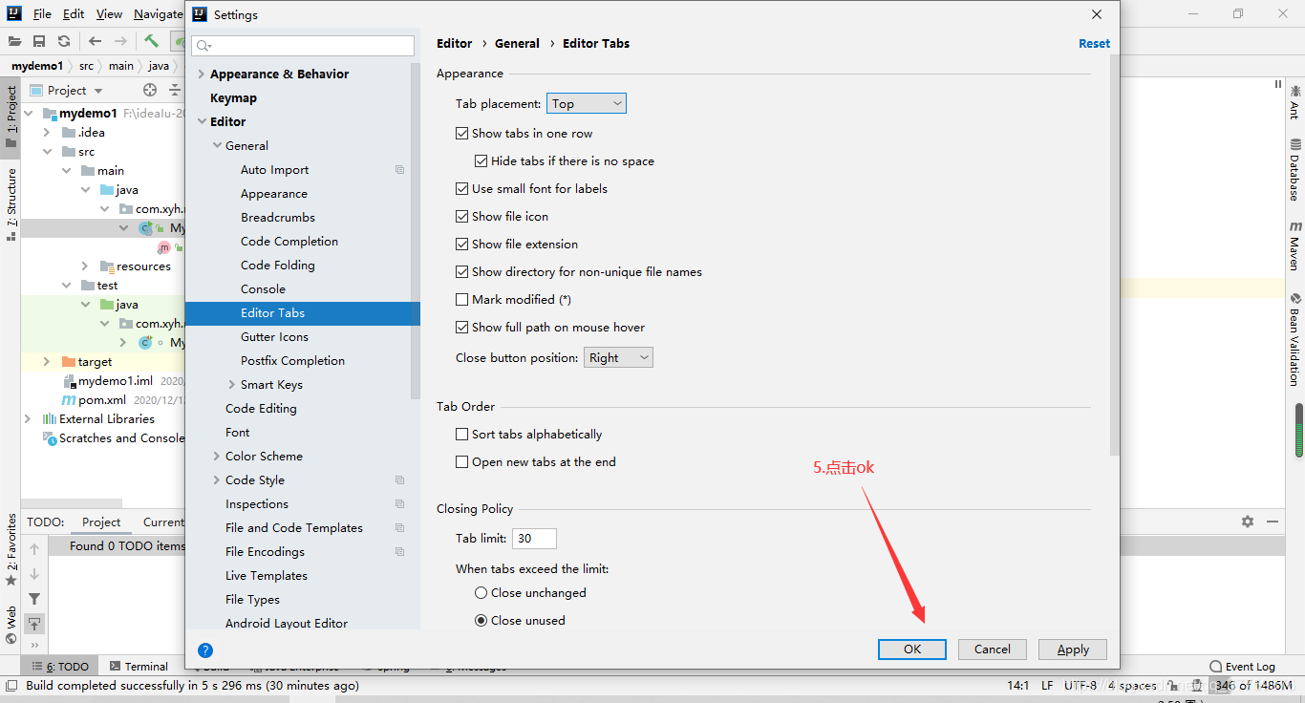
Task: Open the File menu
Action: coord(42,14)
